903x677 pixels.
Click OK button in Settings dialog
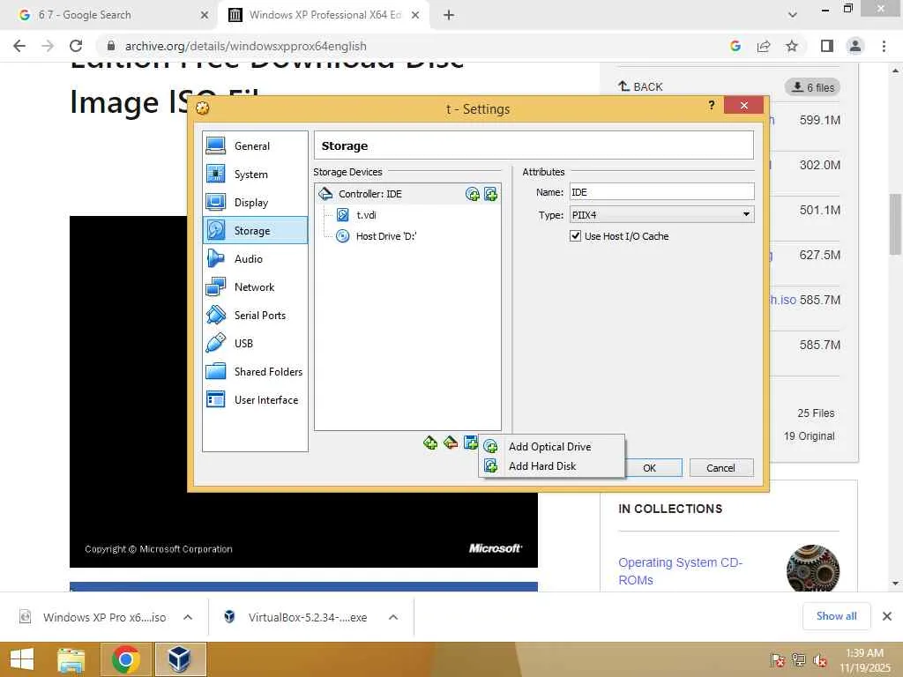coord(650,468)
